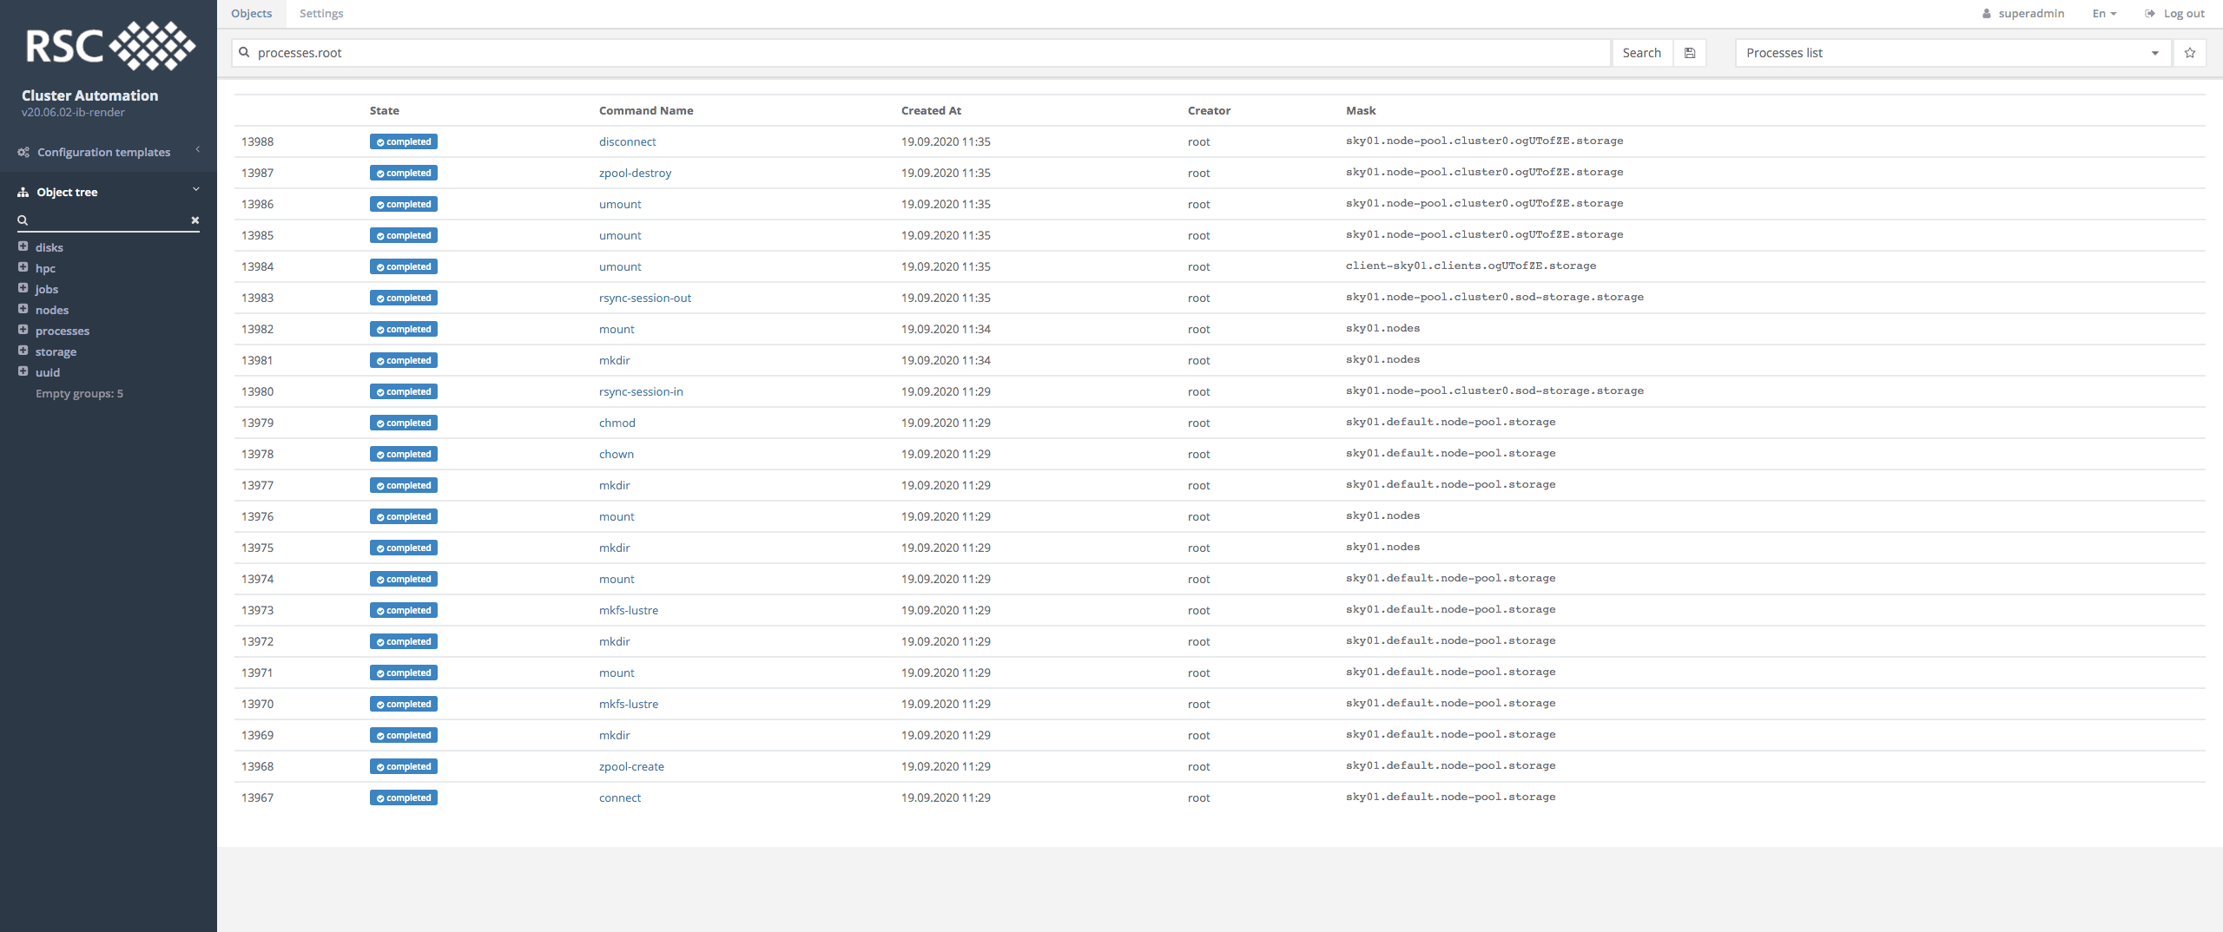Expand the processes tree node

[x=23, y=330]
